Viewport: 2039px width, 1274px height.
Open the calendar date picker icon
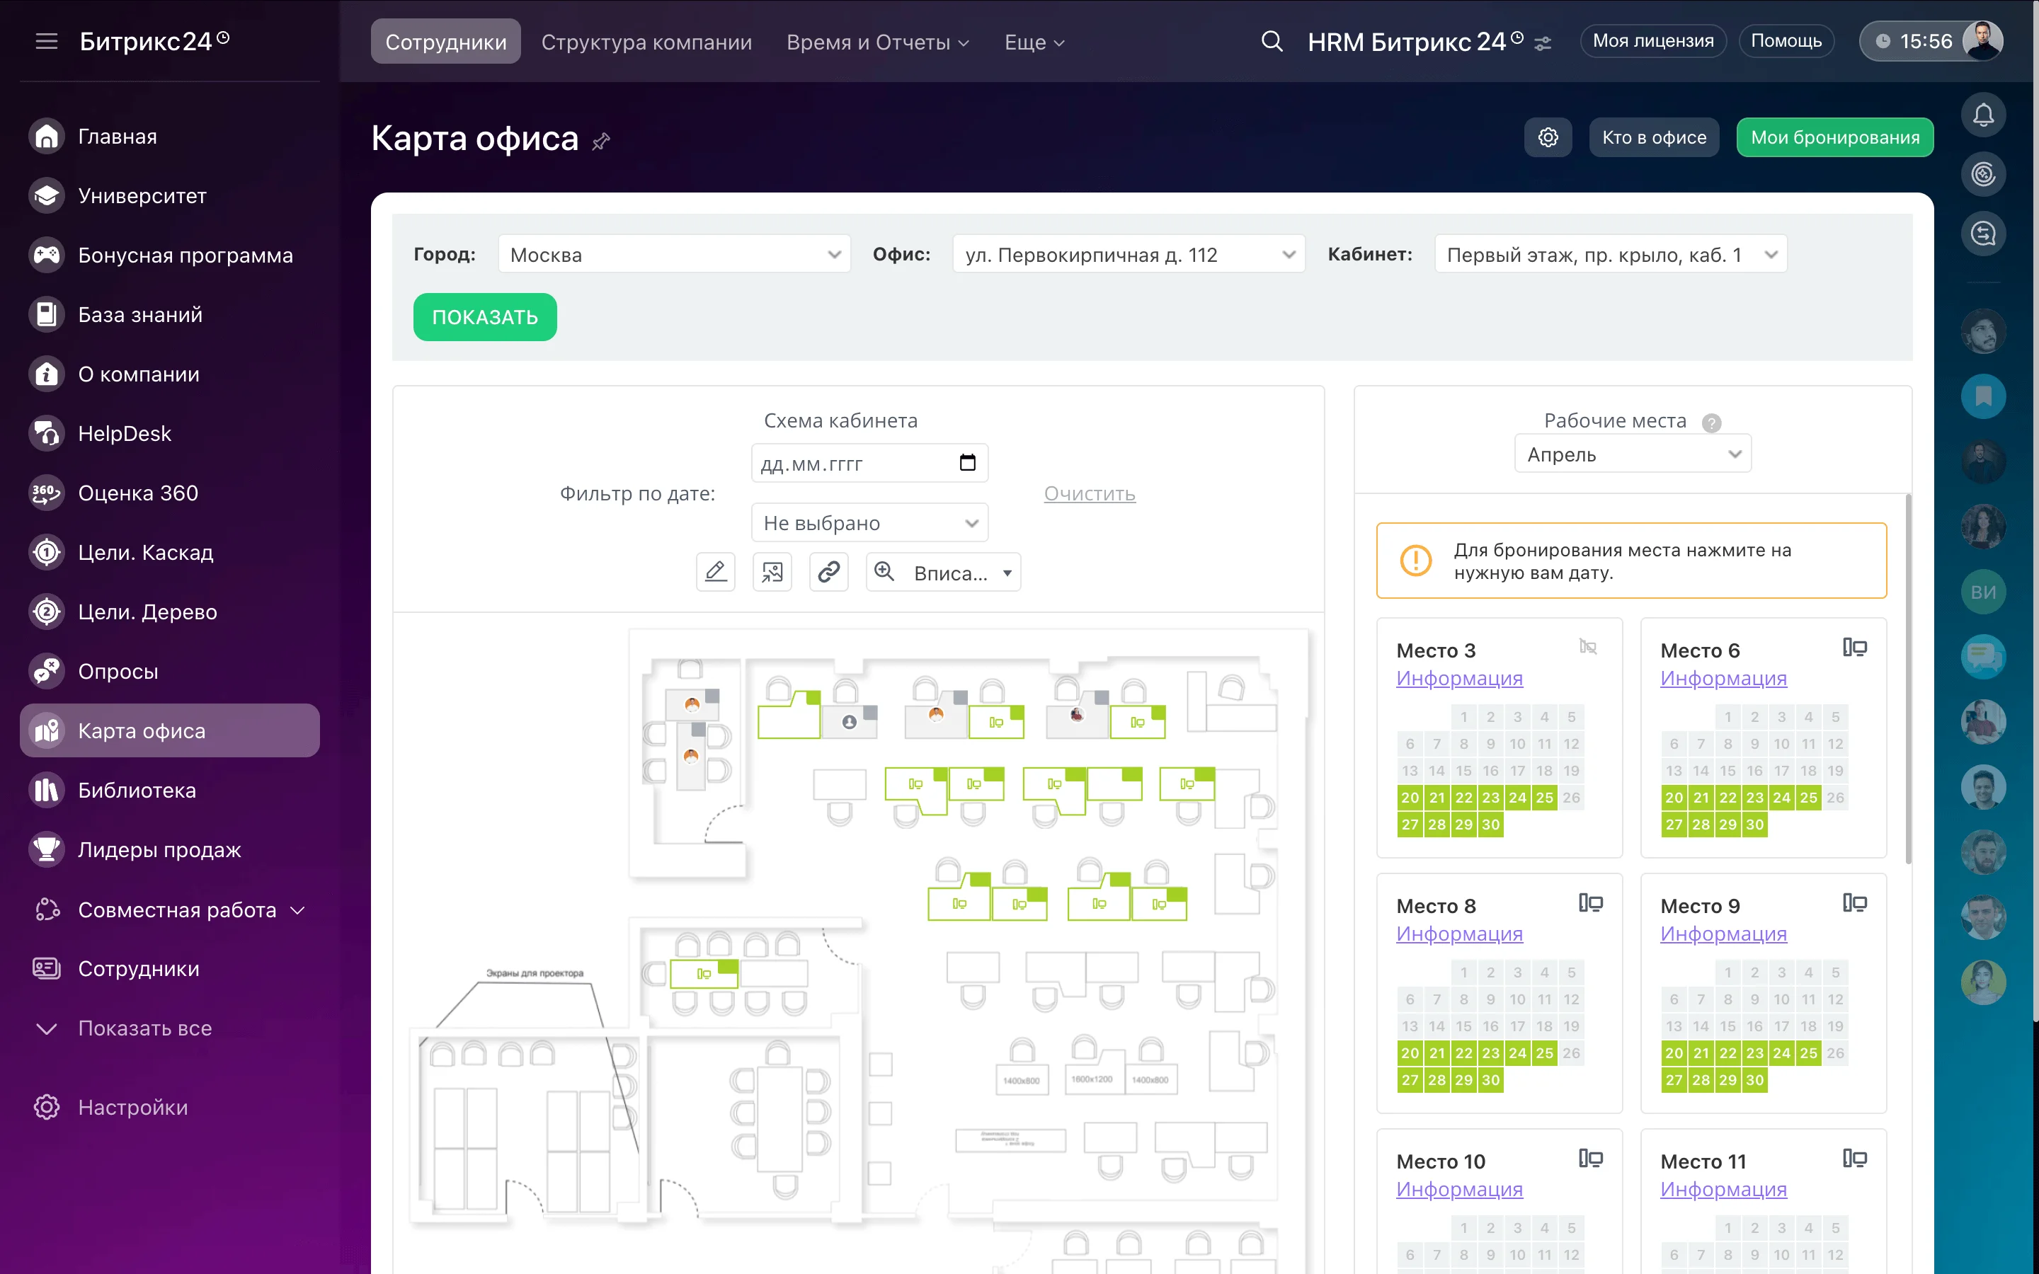click(x=967, y=463)
